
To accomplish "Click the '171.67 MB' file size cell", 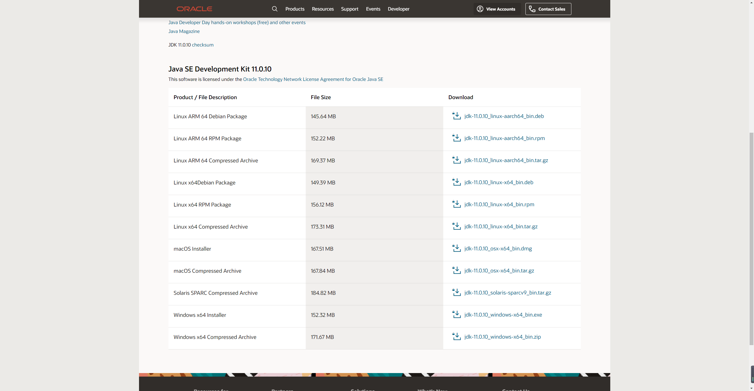I will 374,338.
